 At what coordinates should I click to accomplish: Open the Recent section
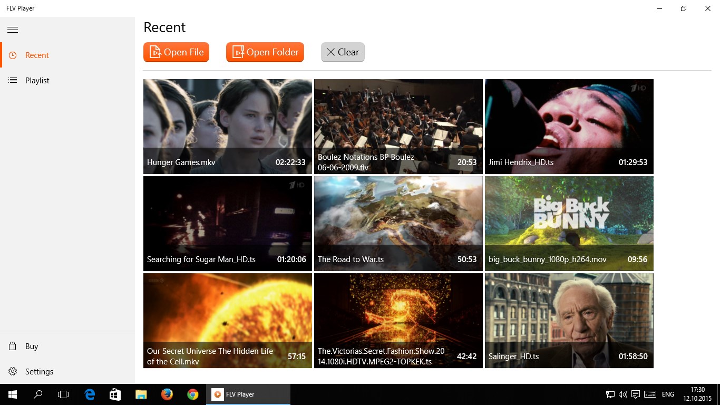point(37,55)
